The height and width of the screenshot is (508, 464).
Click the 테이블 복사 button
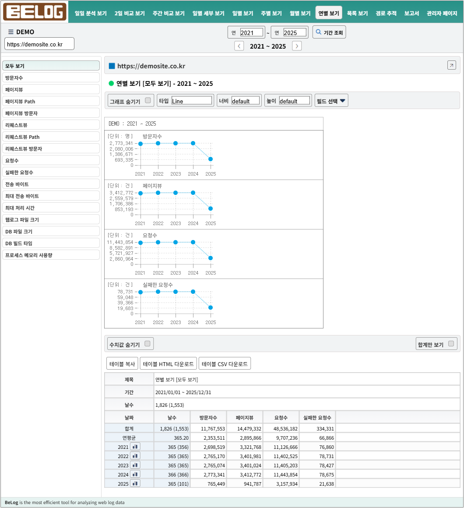[122, 363]
